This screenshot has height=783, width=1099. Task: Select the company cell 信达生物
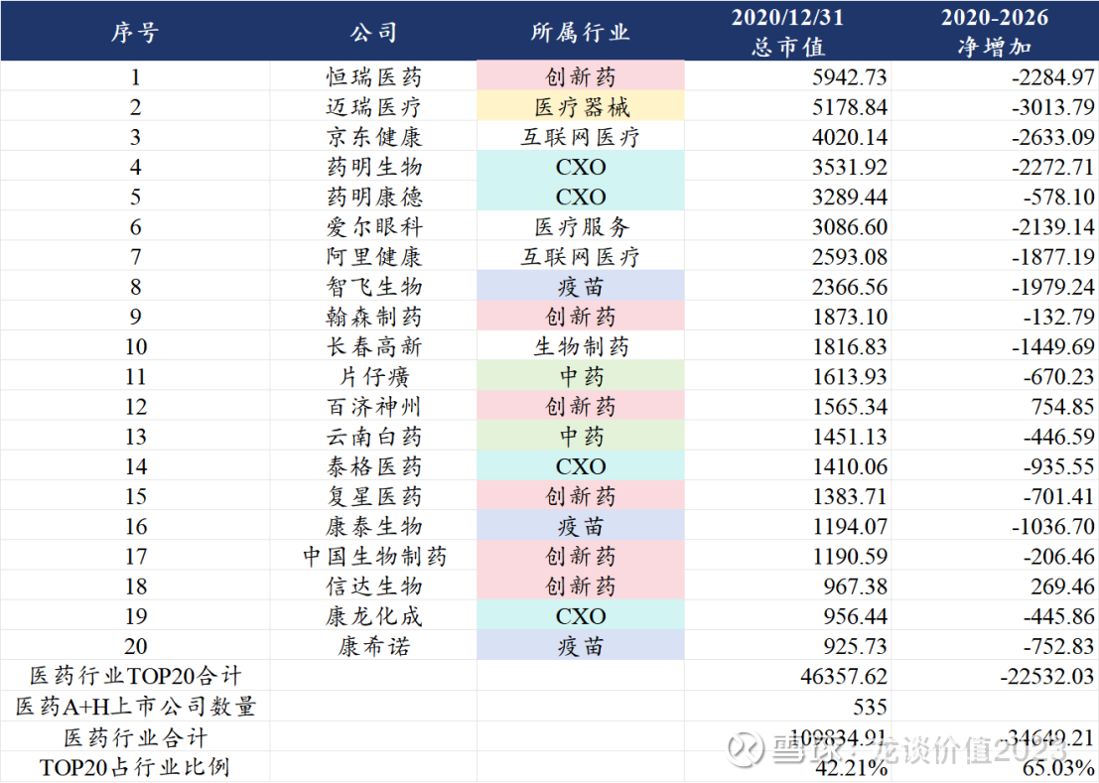pos(373,587)
